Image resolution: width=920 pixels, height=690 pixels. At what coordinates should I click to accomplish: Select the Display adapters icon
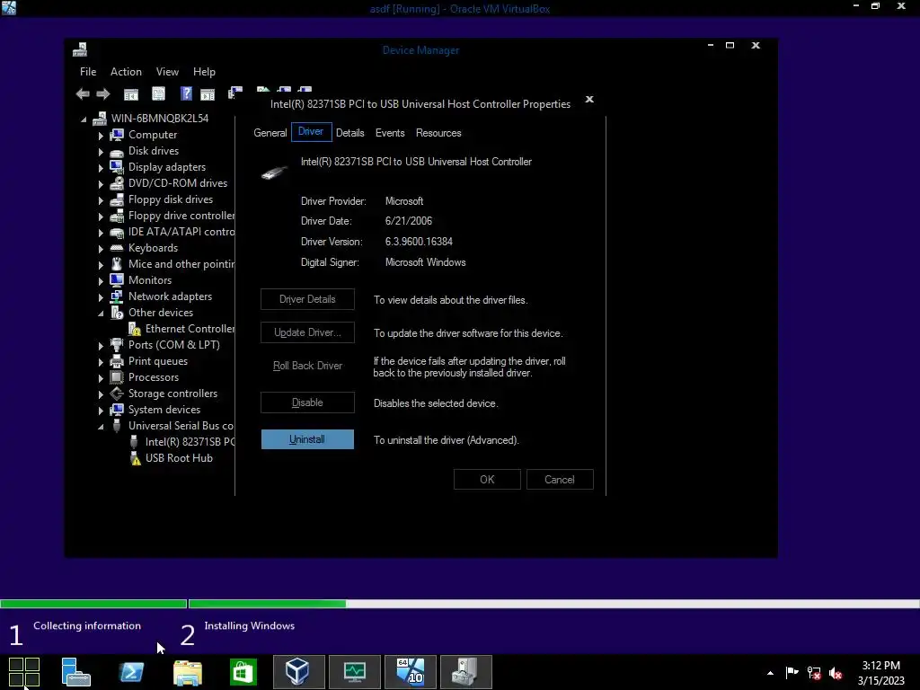click(x=117, y=167)
